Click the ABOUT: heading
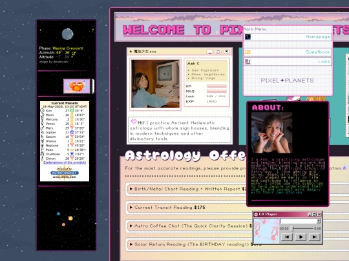Image resolution: width=349 pixels, height=261 pixels. click(268, 108)
